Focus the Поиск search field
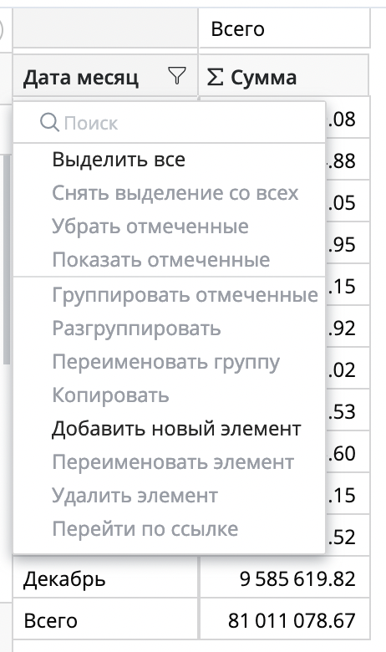This screenshot has width=386, height=652. [x=170, y=123]
